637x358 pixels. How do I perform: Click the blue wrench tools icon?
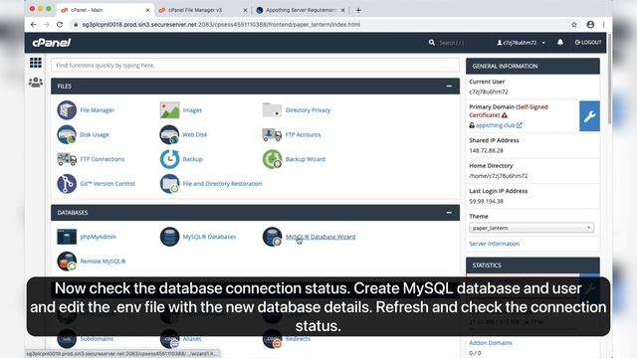(589, 116)
